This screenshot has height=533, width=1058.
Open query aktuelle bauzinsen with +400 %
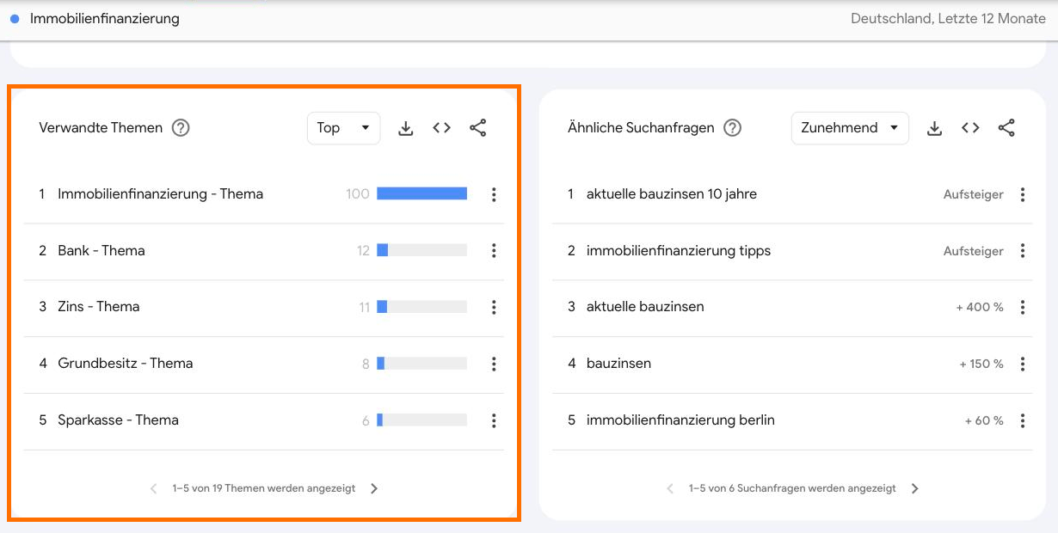tap(645, 307)
